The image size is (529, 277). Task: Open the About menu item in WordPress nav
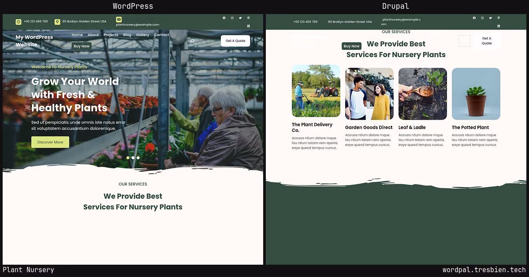(x=93, y=35)
